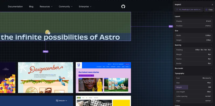Image resolution: width=215 pixels, height=106 pixels.
Task: Click the Letter spacing row
Action: [x=194, y=96]
